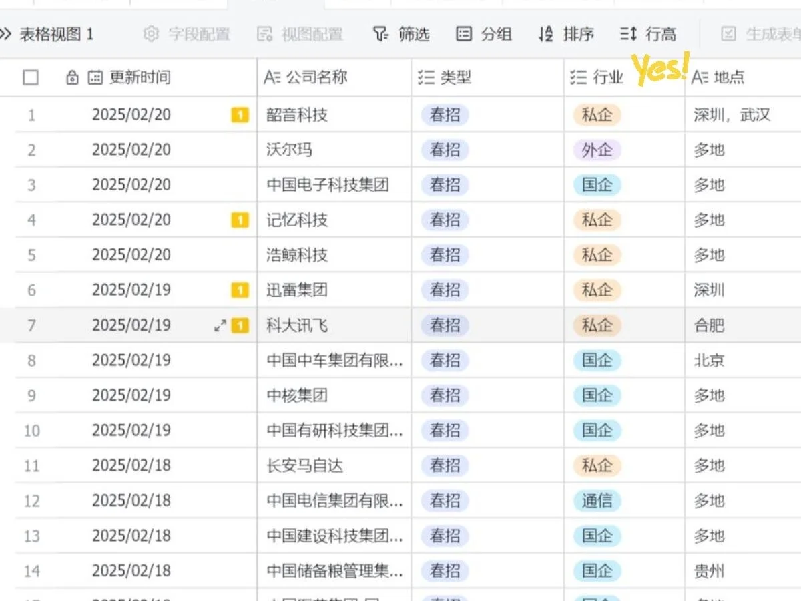Select row number 14
801x601 pixels.
(31, 571)
